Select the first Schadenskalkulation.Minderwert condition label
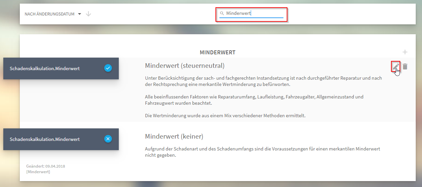Viewport: 422px width, 187px height. coord(45,68)
